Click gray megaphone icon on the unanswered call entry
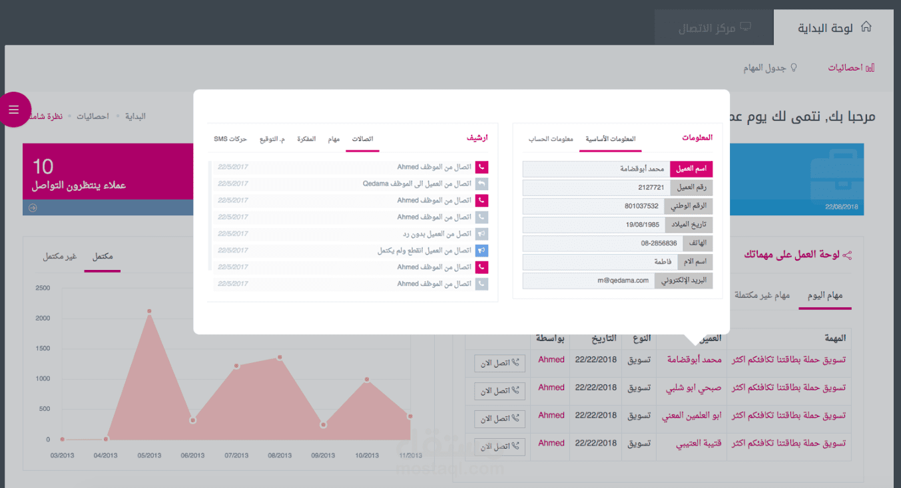The height and width of the screenshot is (488, 901). 481,233
